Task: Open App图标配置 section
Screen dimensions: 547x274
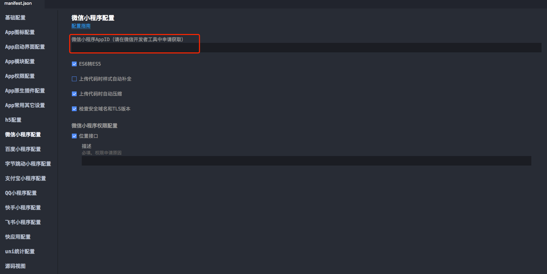Action: (20, 32)
